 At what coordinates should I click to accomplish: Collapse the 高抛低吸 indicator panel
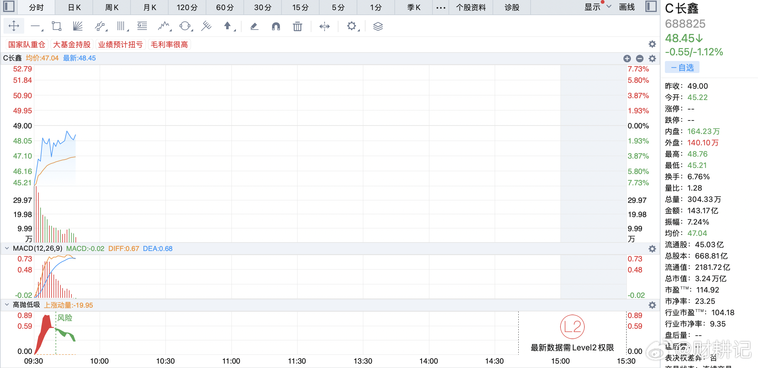click(x=7, y=305)
